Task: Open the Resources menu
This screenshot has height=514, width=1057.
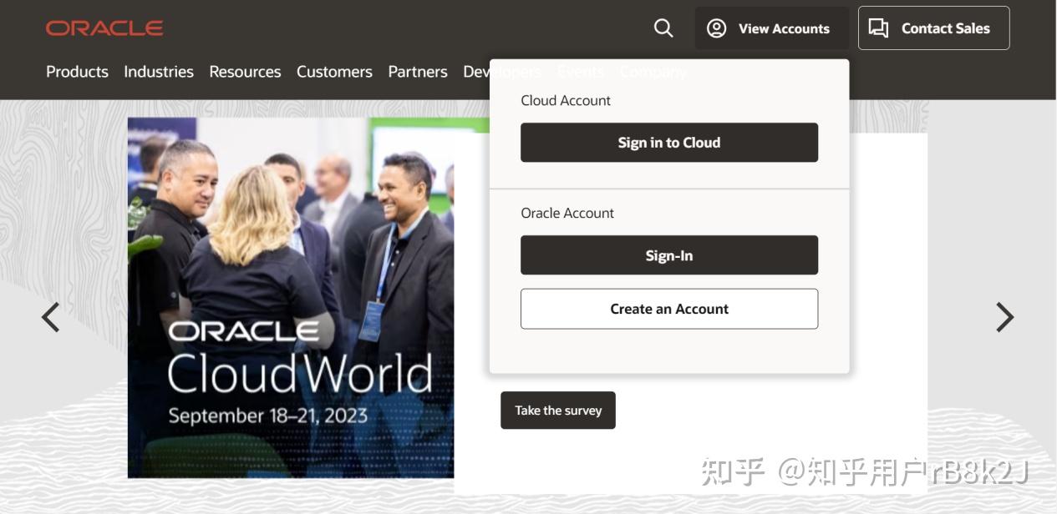Action: click(245, 72)
